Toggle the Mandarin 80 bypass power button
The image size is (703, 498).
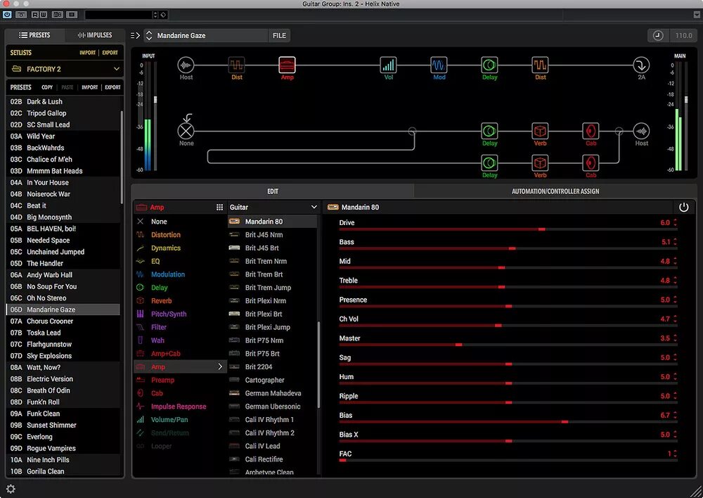tap(684, 207)
